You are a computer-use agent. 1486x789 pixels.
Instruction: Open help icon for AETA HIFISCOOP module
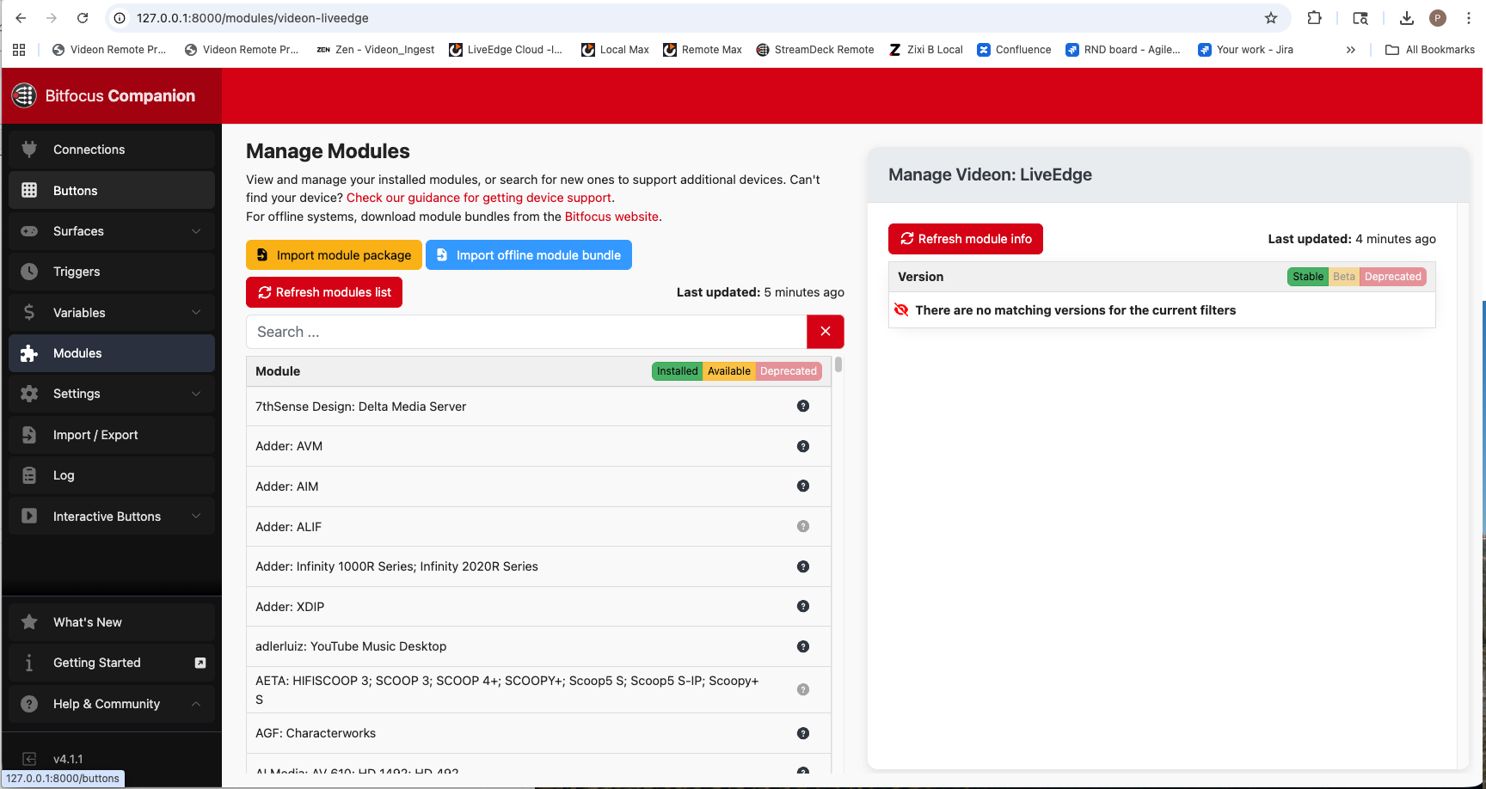[803, 689]
